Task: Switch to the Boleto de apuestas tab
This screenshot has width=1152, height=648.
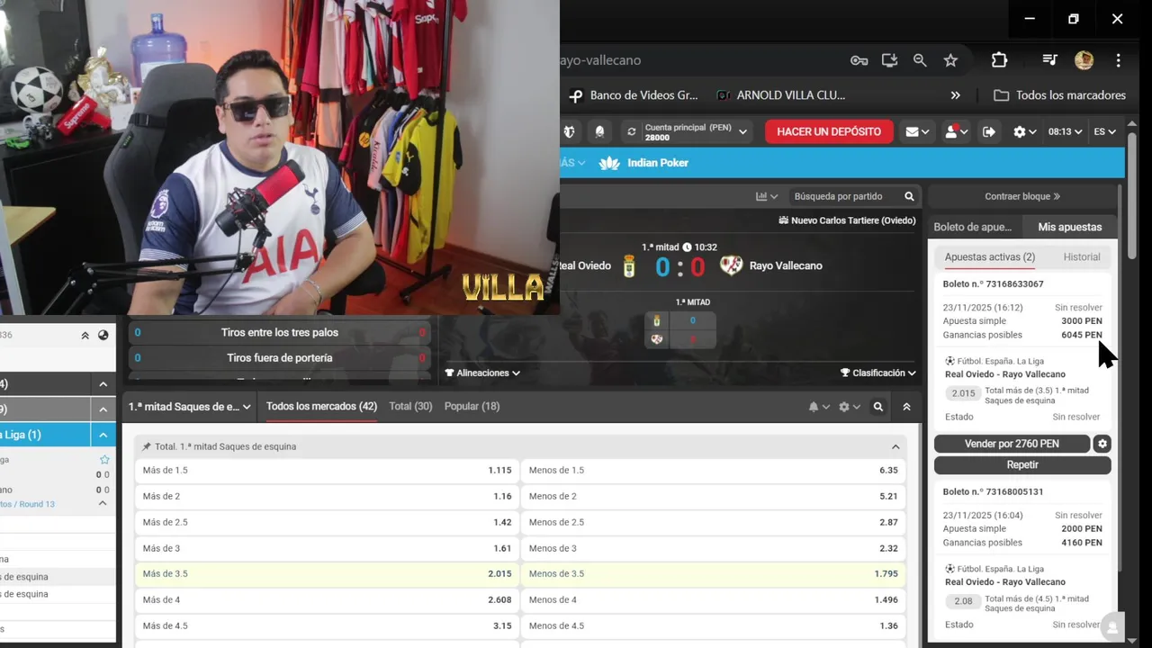Action: click(973, 227)
